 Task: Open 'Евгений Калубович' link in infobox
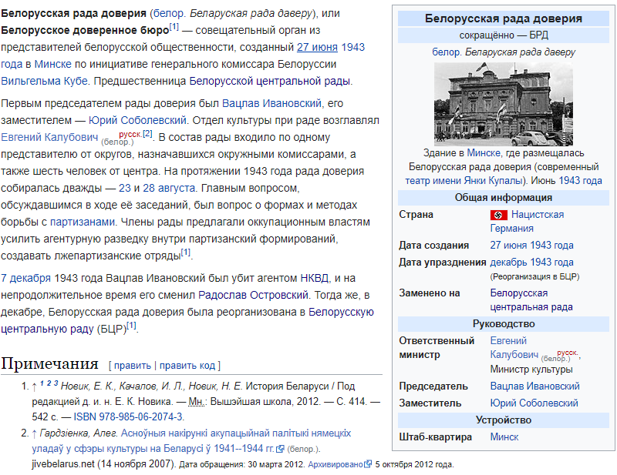pyautogui.click(x=514, y=348)
